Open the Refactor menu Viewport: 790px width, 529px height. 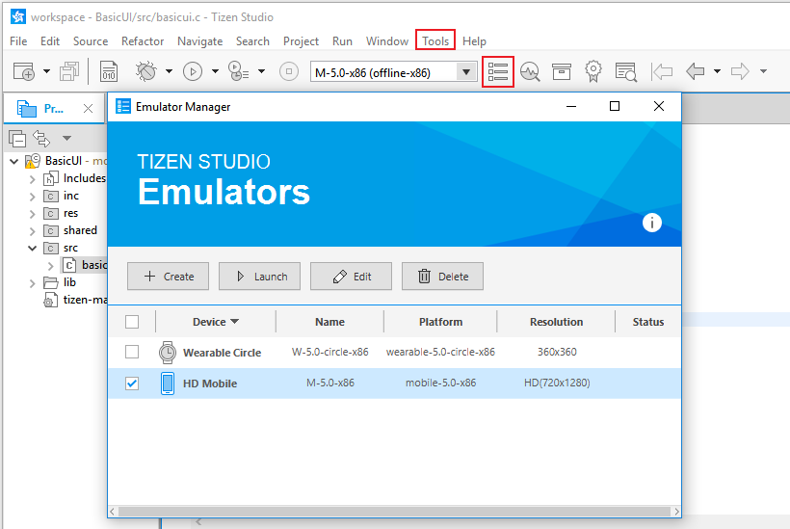(143, 40)
